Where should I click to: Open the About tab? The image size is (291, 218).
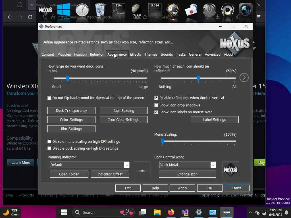coord(228,54)
